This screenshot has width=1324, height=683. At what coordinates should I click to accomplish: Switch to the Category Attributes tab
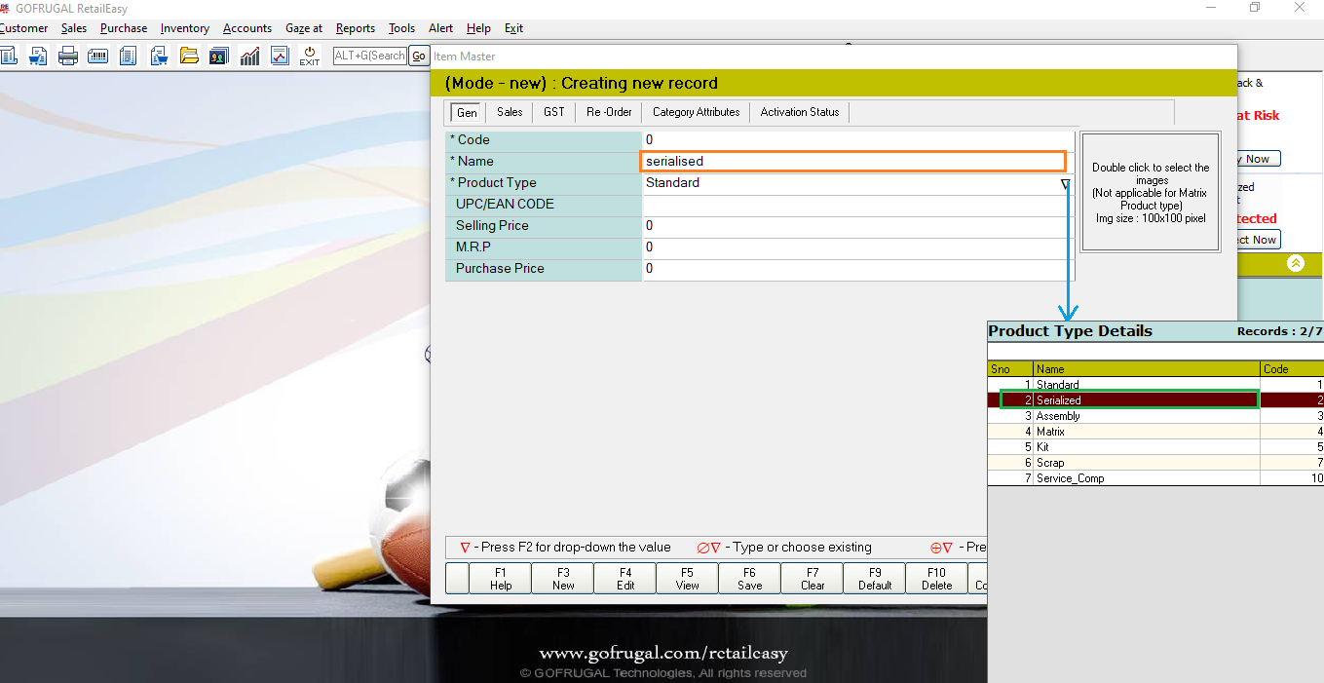point(696,112)
